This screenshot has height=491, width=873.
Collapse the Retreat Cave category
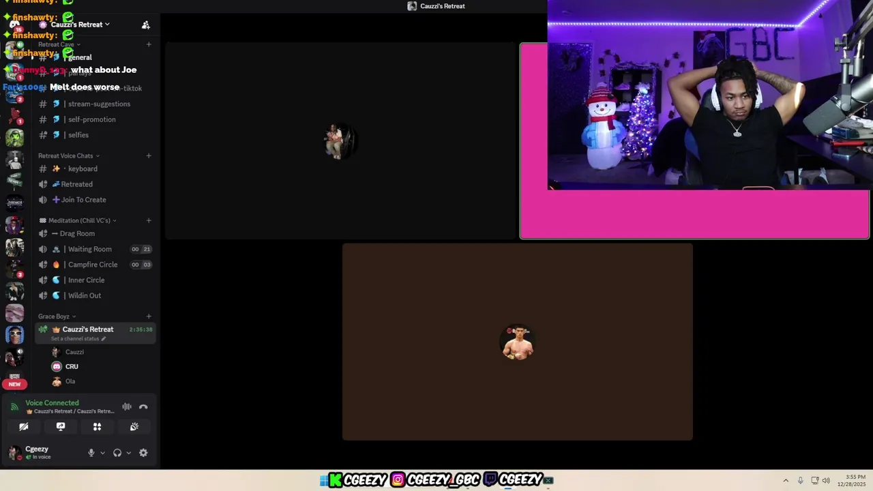[59, 44]
